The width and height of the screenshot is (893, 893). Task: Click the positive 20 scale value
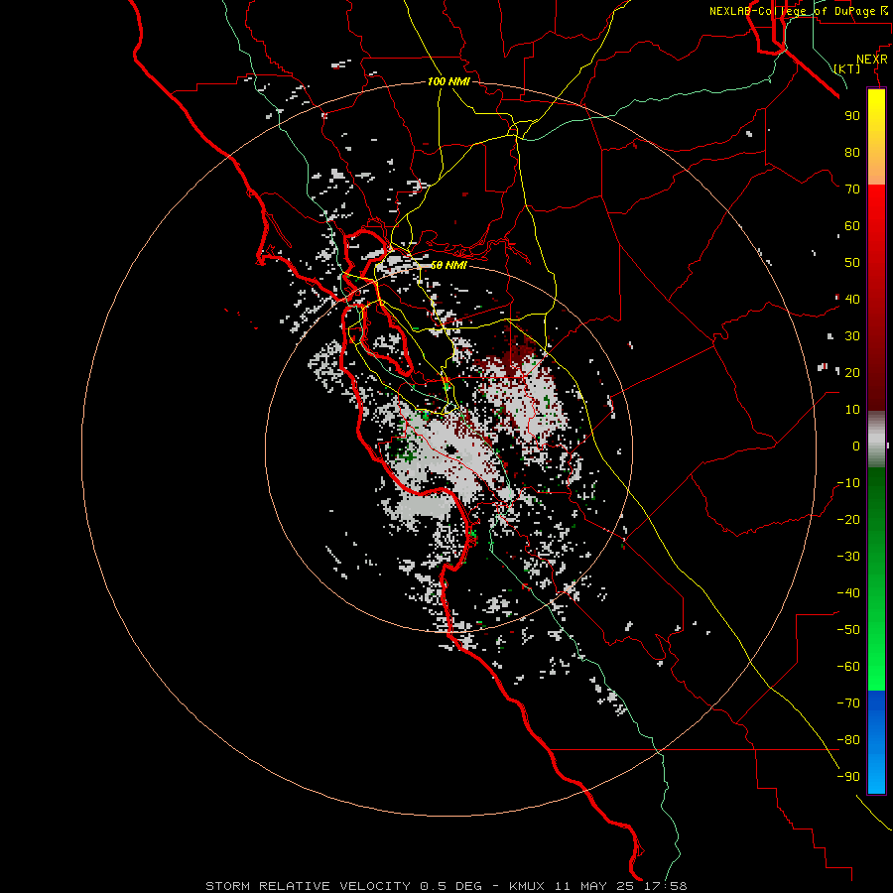(x=852, y=373)
